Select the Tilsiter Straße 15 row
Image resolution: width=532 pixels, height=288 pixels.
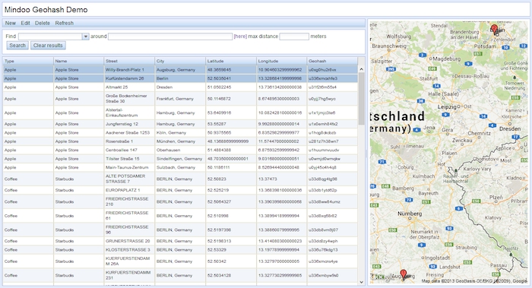180,159
